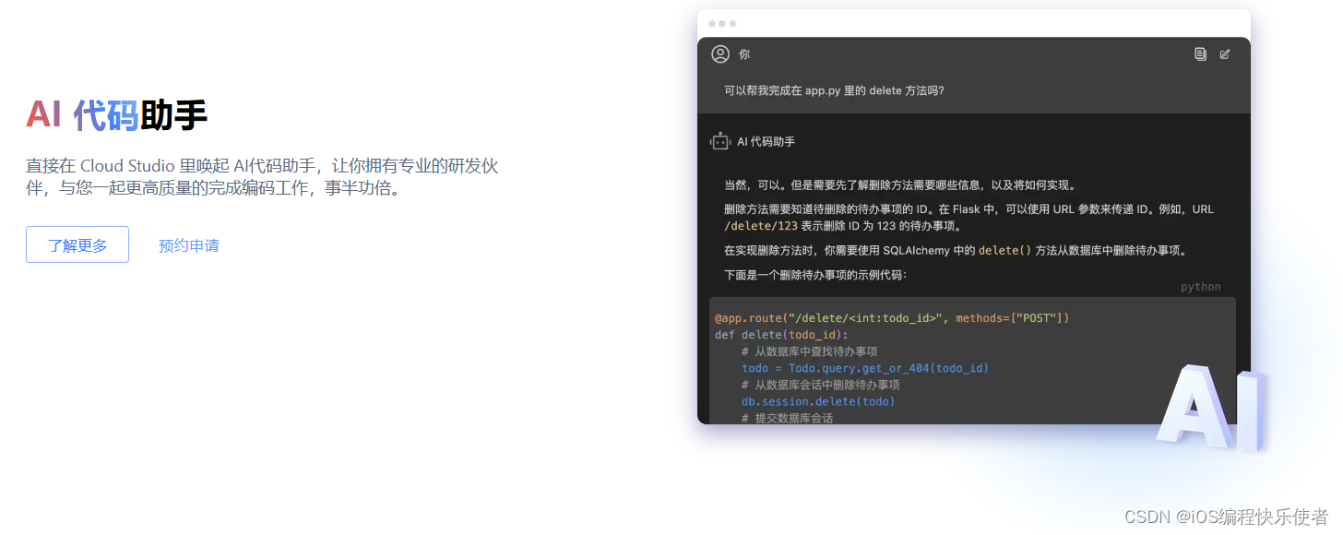
Task: Click the question text 可以帮我完成在 app.py 里的 delete 方法吗？
Action: point(834,91)
